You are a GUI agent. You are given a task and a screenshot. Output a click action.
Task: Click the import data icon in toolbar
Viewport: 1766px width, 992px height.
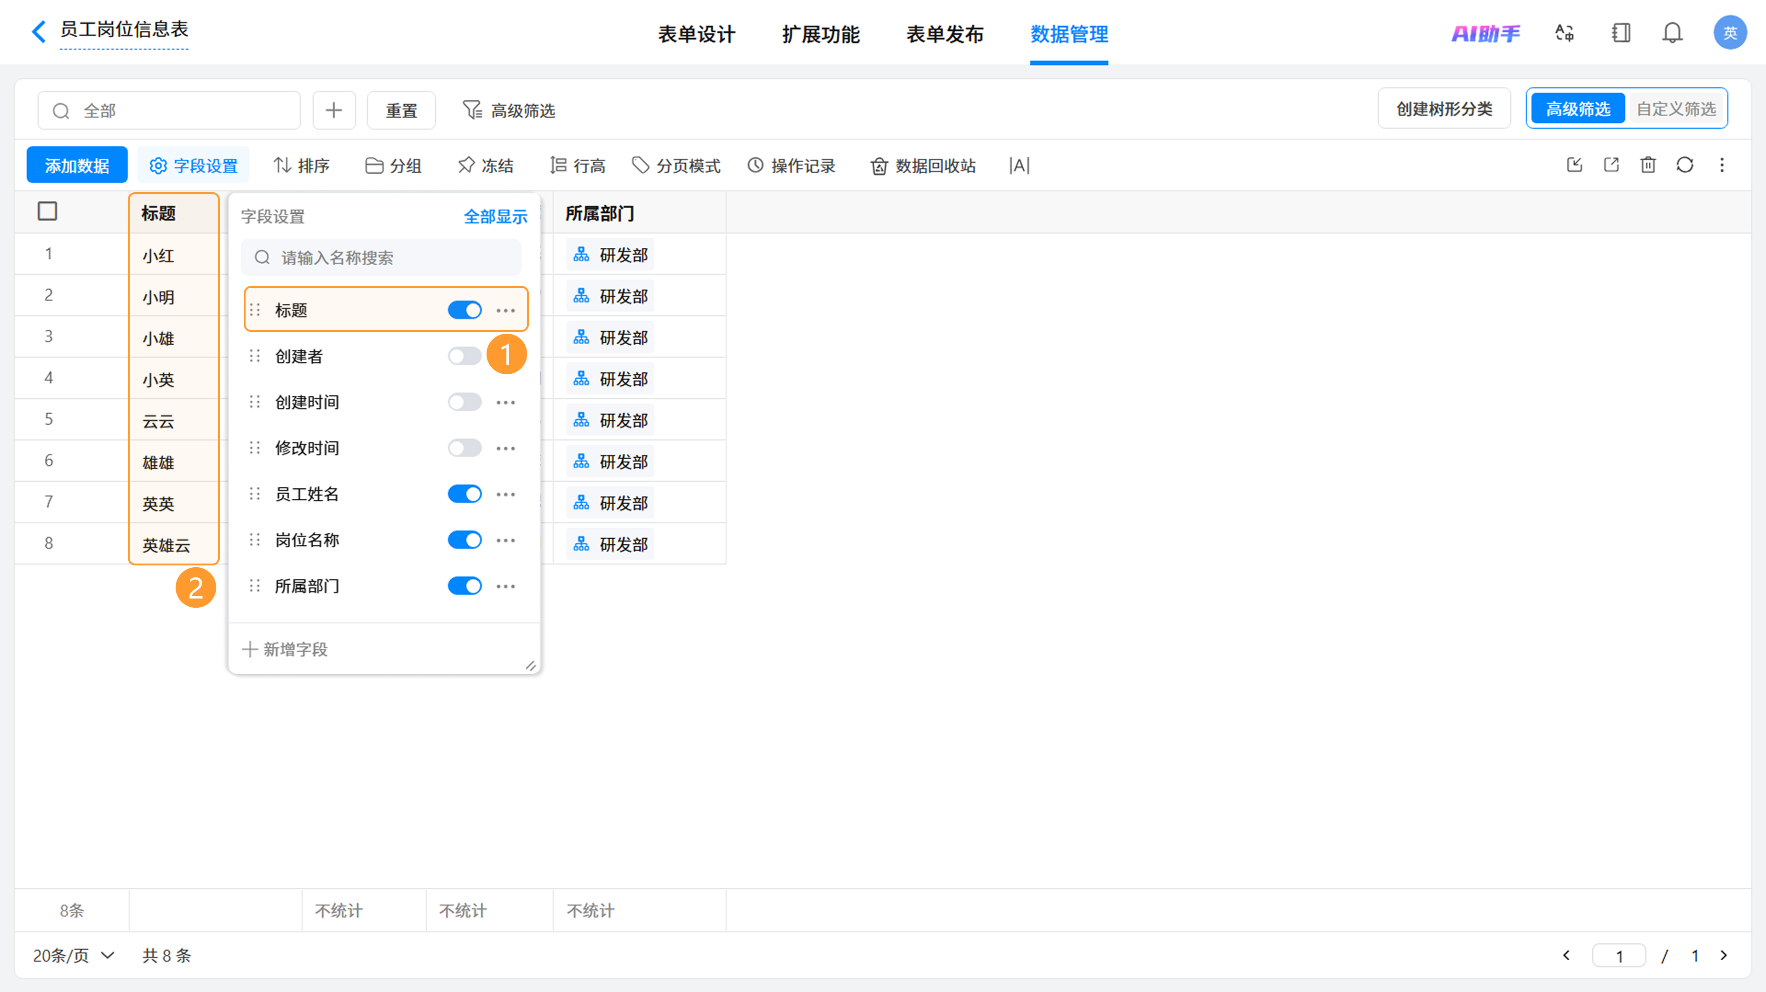click(1575, 165)
